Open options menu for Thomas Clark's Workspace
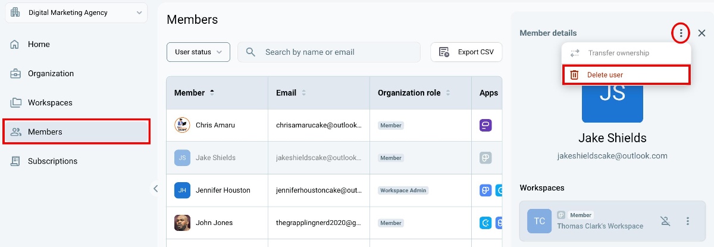Viewport: 714px width, 247px height. pos(688,221)
